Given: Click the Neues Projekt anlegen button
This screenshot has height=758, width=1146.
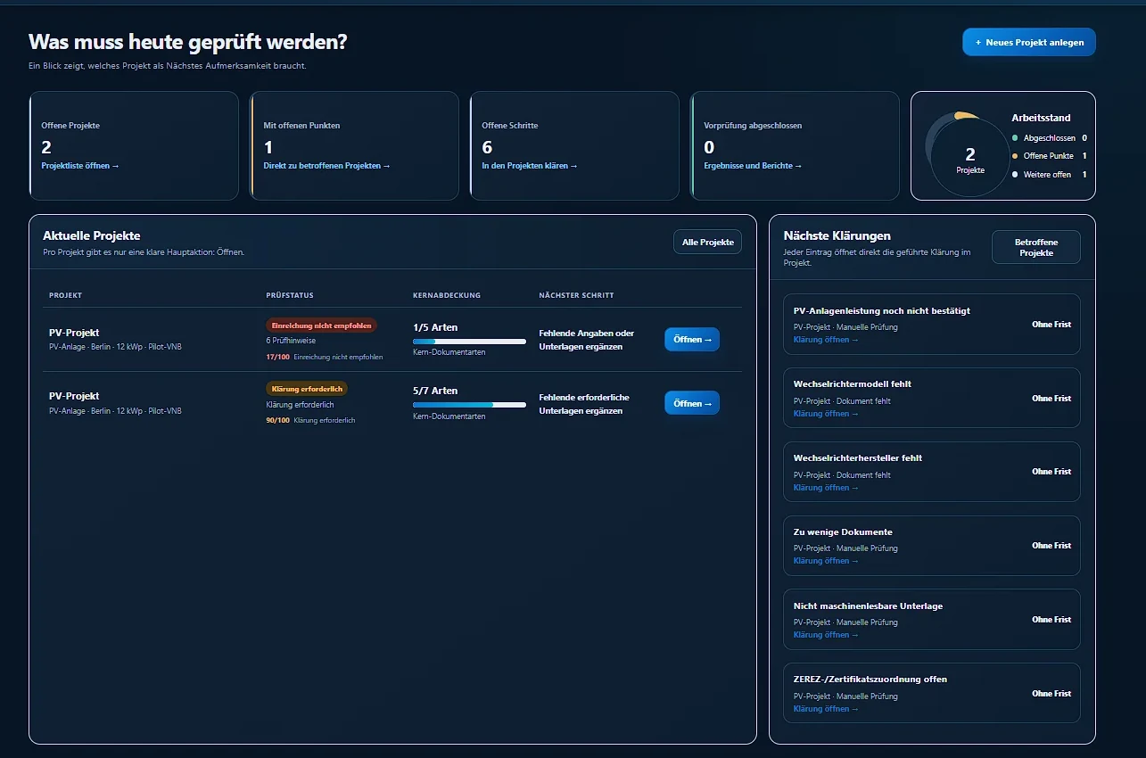Looking at the screenshot, I should (1029, 42).
